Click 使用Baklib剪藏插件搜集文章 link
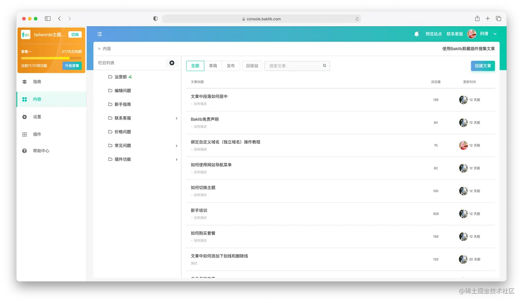The height and width of the screenshot is (303, 523). pyautogui.click(x=468, y=49)
